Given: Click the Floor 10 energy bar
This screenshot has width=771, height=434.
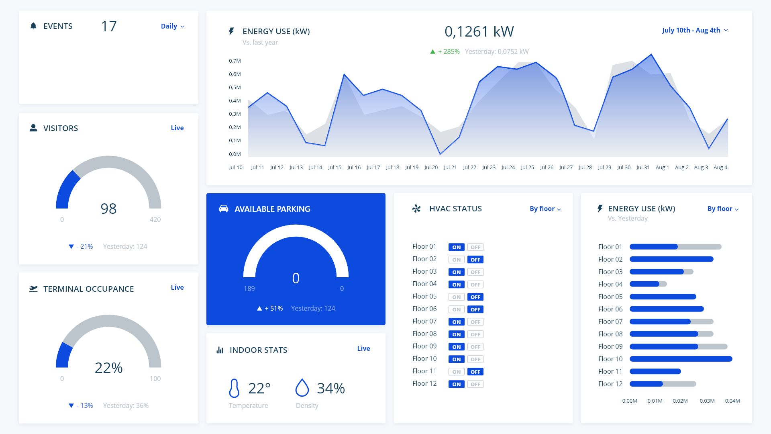Looking at the screenshot, I should 681,359.
